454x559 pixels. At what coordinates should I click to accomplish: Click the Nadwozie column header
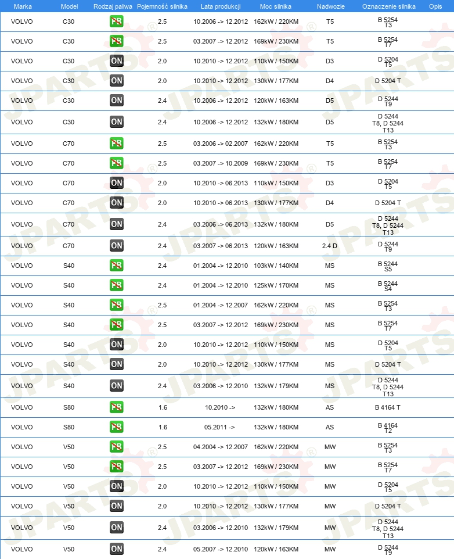point(331,6)
